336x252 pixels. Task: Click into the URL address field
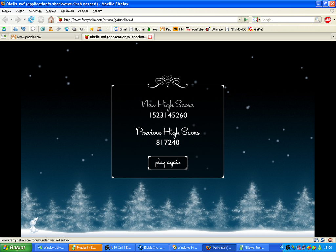coord(148,20)
